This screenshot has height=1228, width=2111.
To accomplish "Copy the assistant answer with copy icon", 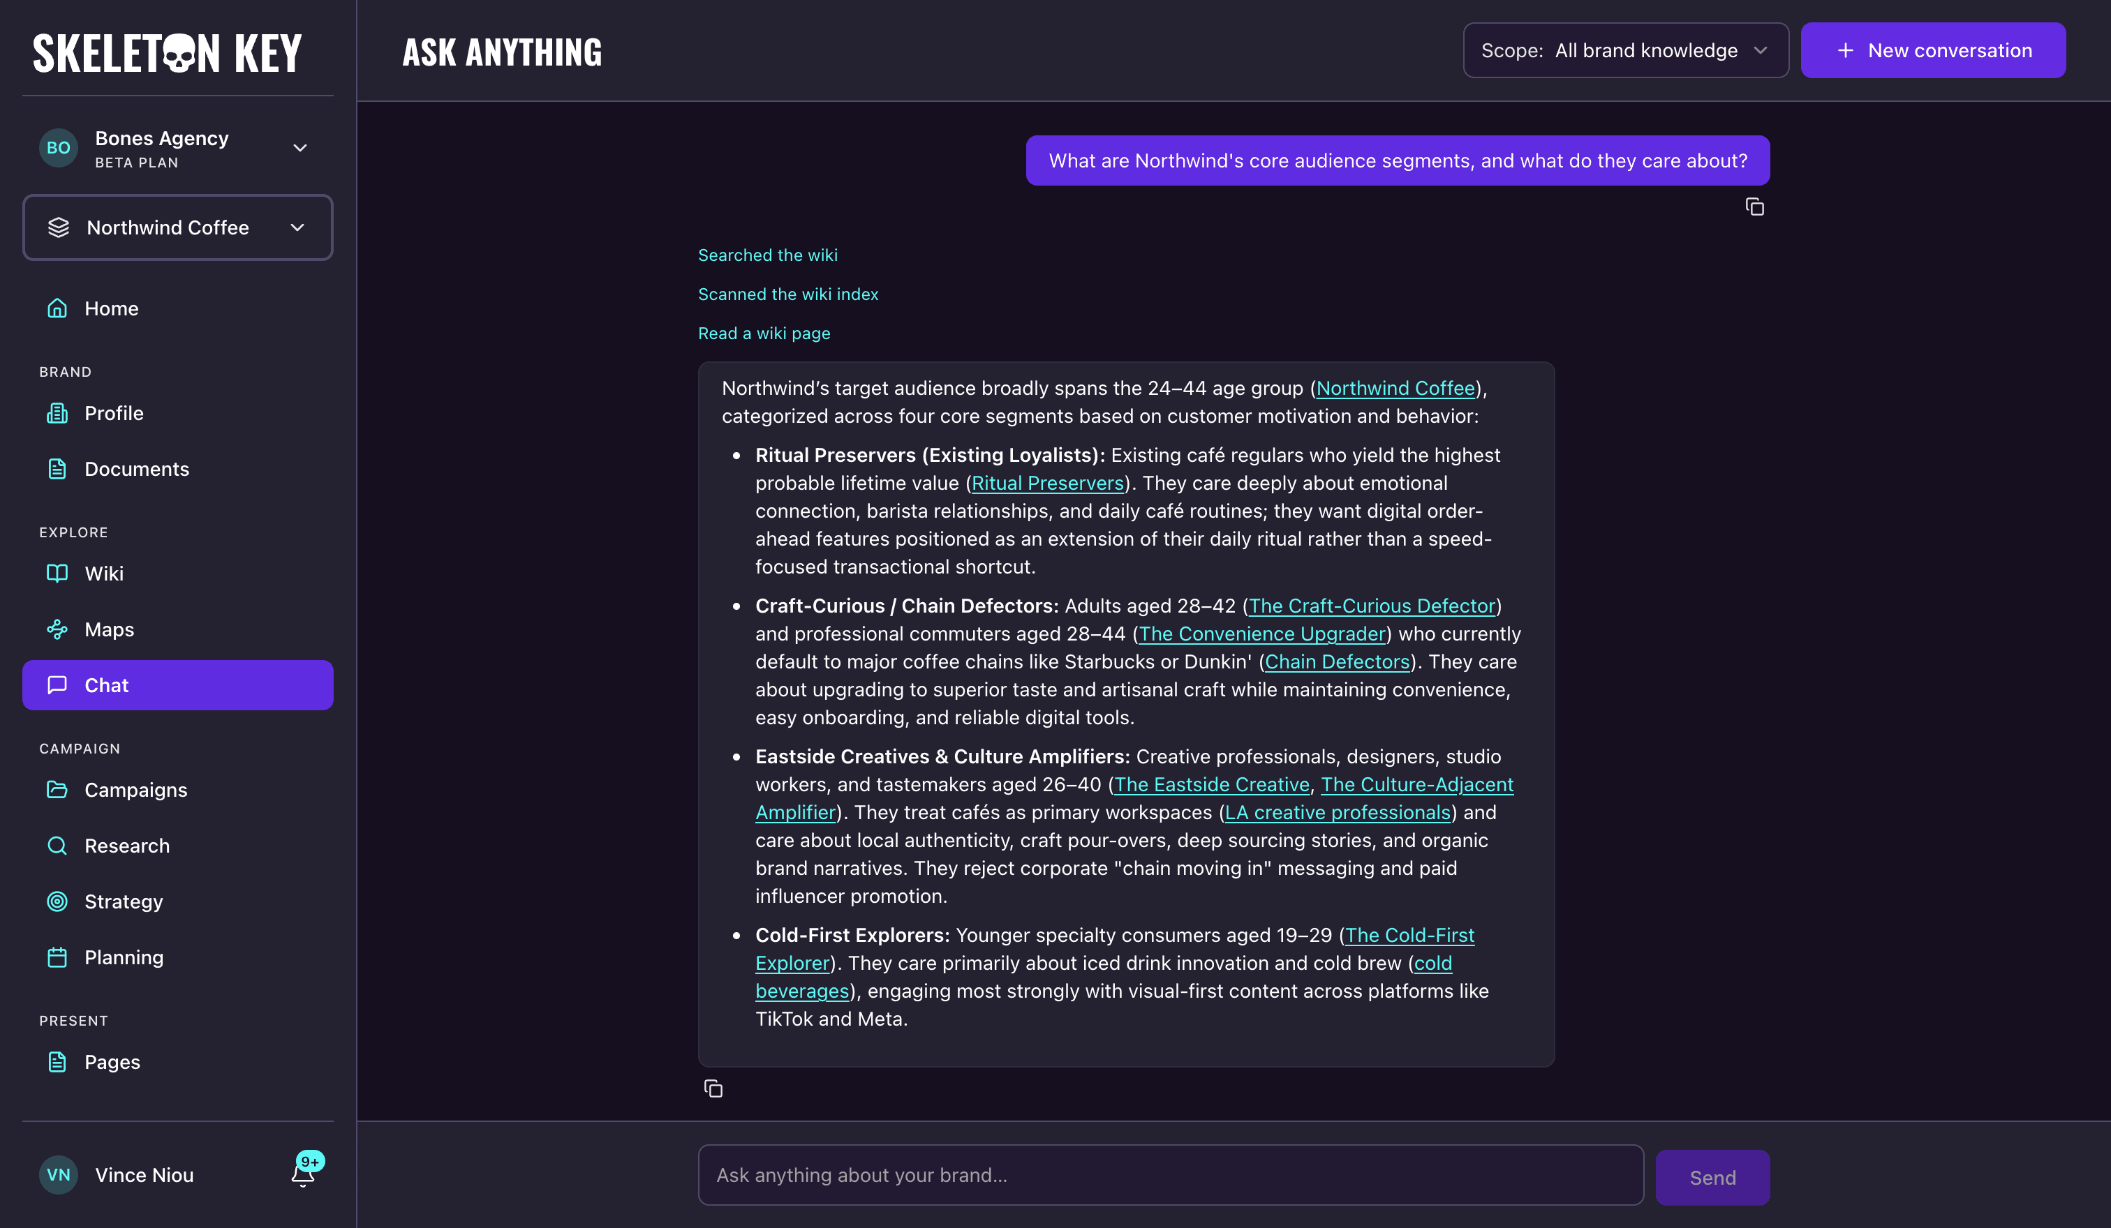I will point(713,1088).
